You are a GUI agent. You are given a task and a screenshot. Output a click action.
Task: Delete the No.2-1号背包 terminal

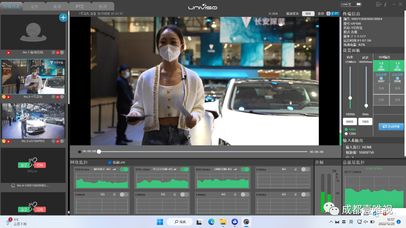(58, 97)
